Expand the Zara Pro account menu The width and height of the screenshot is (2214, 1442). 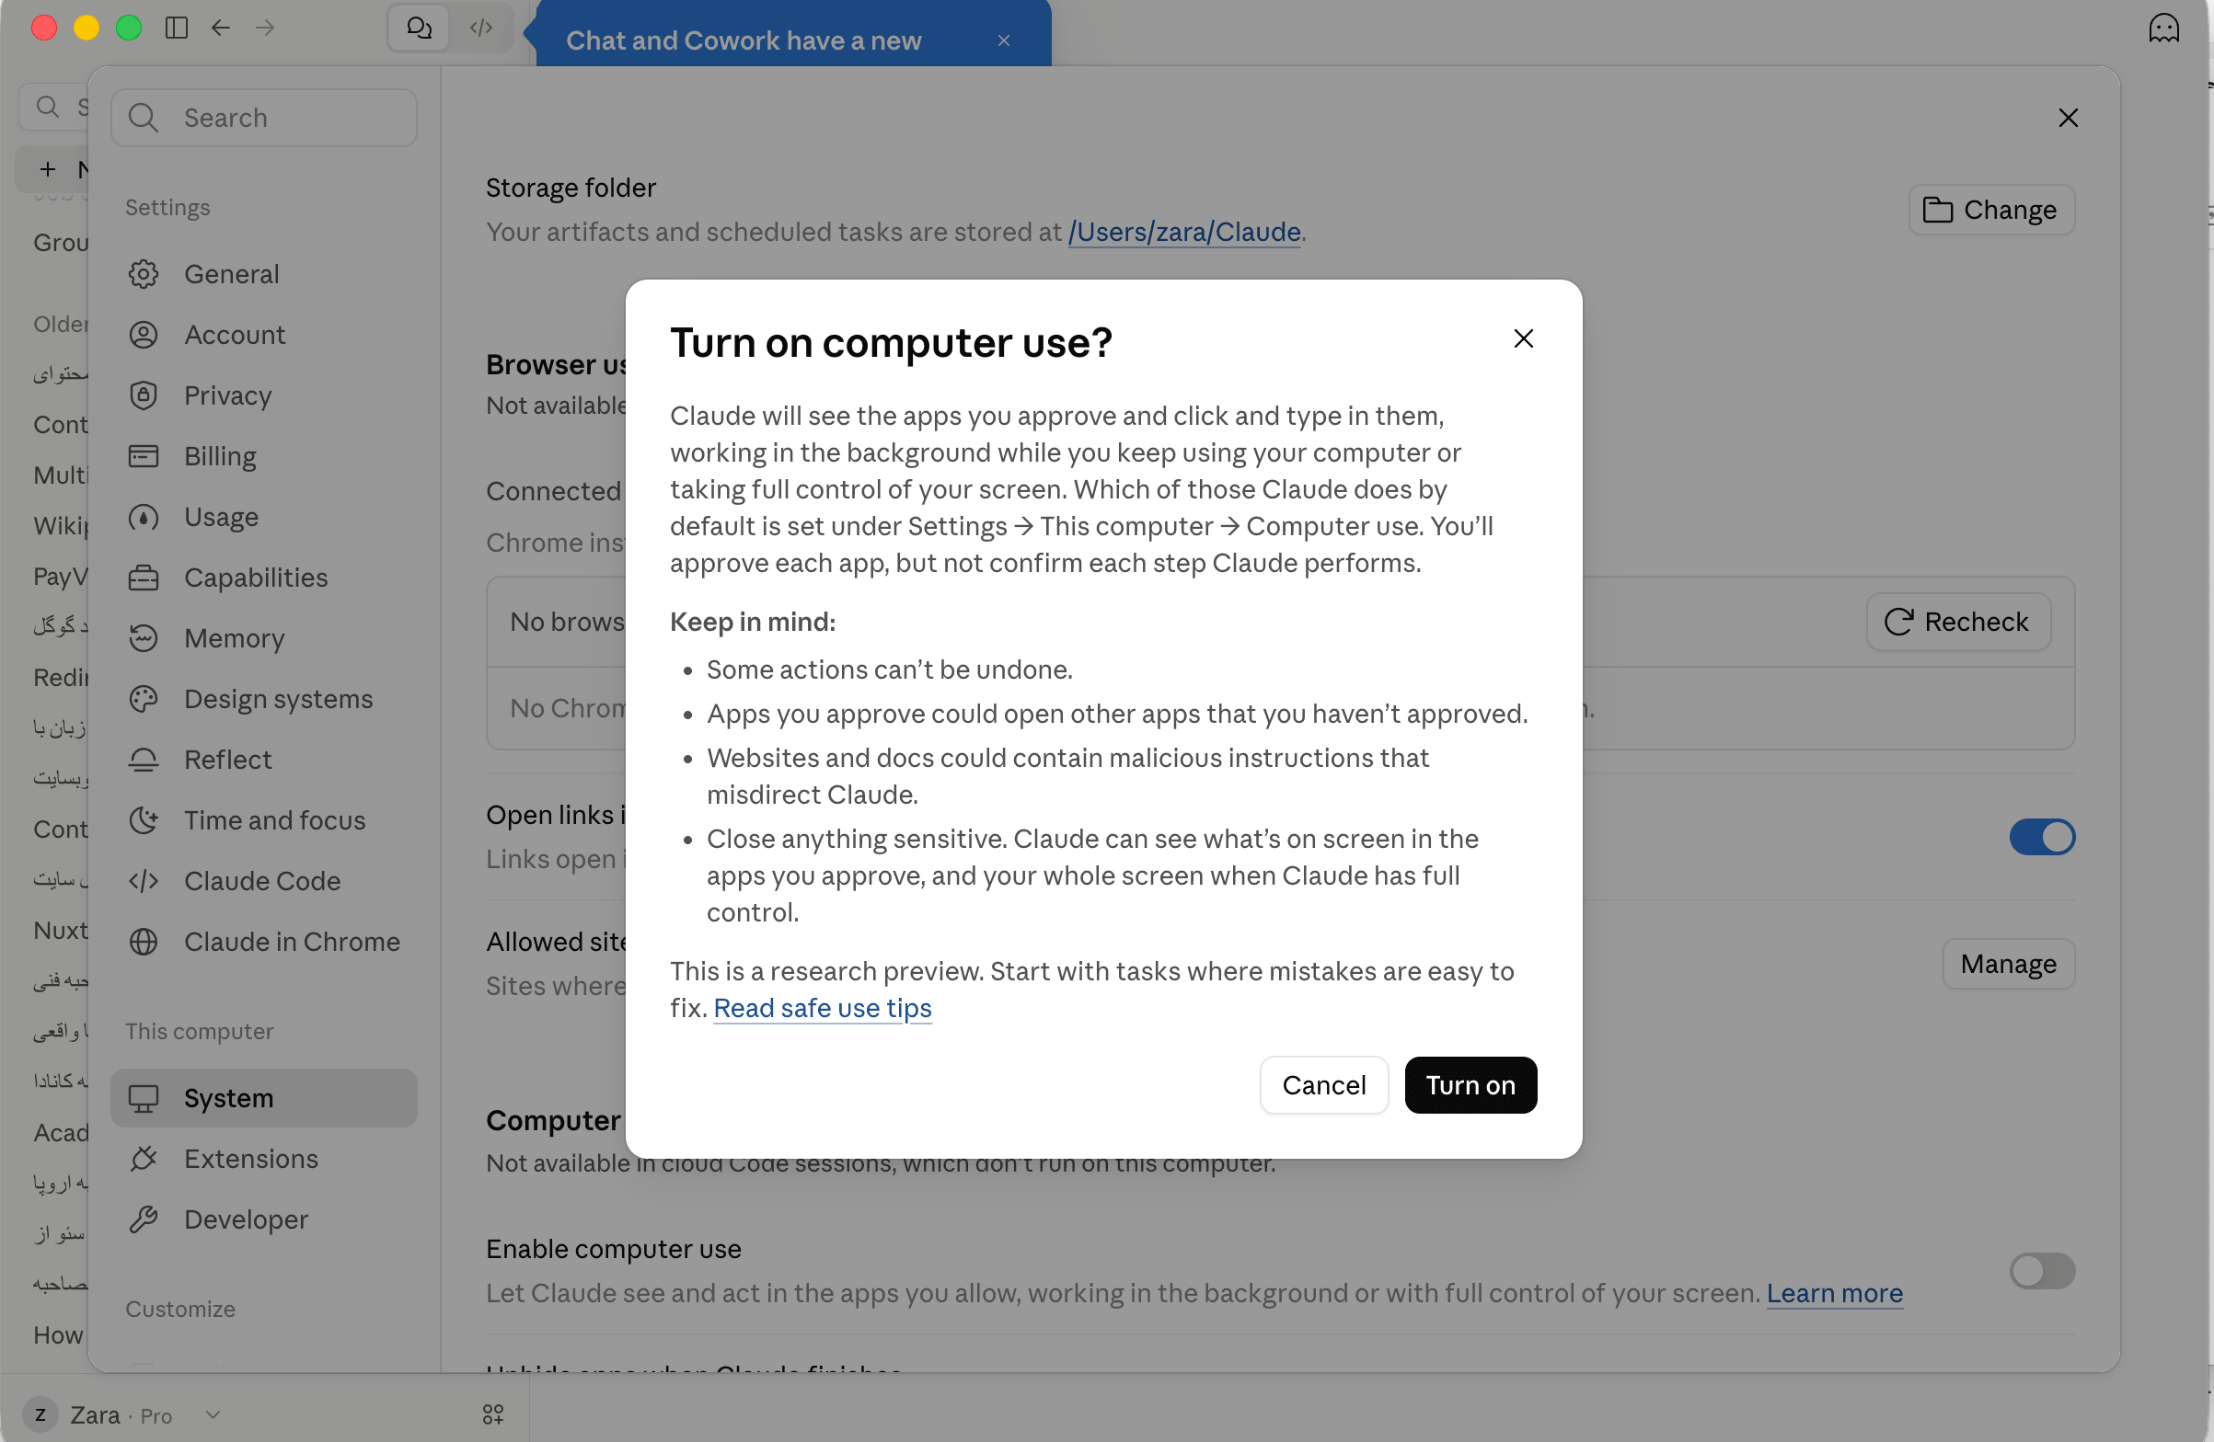[x=121, y=1415]
